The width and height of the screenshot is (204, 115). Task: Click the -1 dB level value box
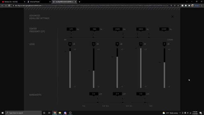(93, 44)
